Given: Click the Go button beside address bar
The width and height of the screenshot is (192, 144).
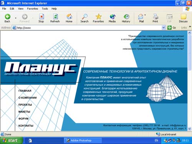Looking at the screenshot, I should (x=172, y=28).
